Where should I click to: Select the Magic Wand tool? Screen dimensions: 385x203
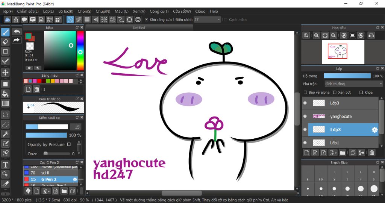click(x=5, y=134)
